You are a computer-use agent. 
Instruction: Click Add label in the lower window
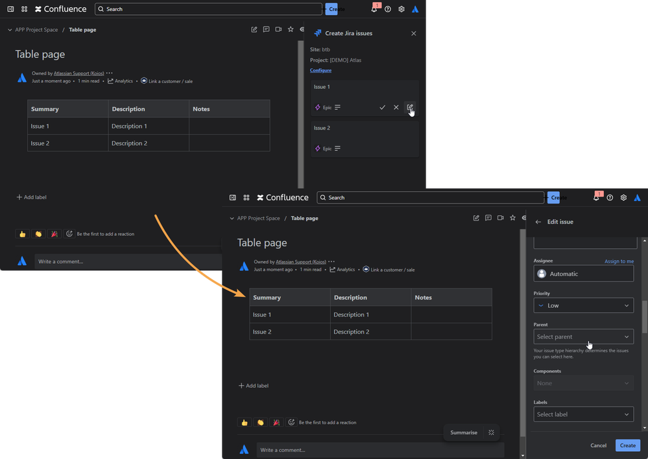tap(254, 386)
